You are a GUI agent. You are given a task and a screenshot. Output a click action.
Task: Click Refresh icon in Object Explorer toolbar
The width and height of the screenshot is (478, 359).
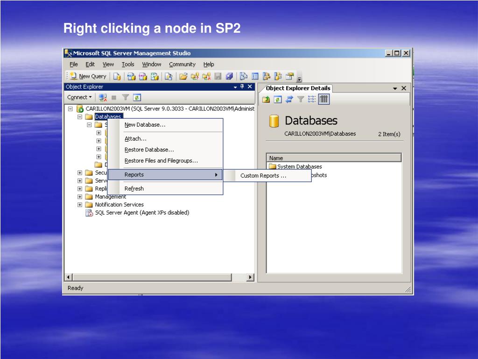pyautogui.click(x=137, y=98)
